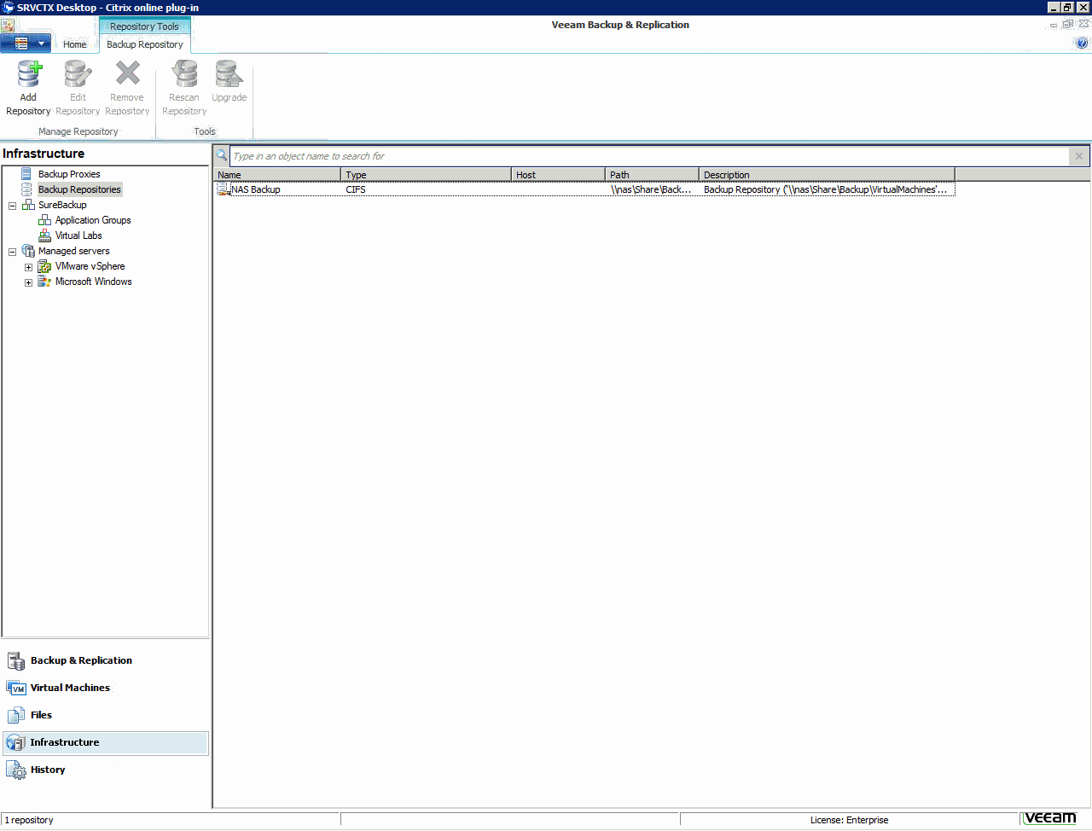The image size is (1092, 831).
Task: Select SureBackup in the tree
Action: [x=62, y=205]
